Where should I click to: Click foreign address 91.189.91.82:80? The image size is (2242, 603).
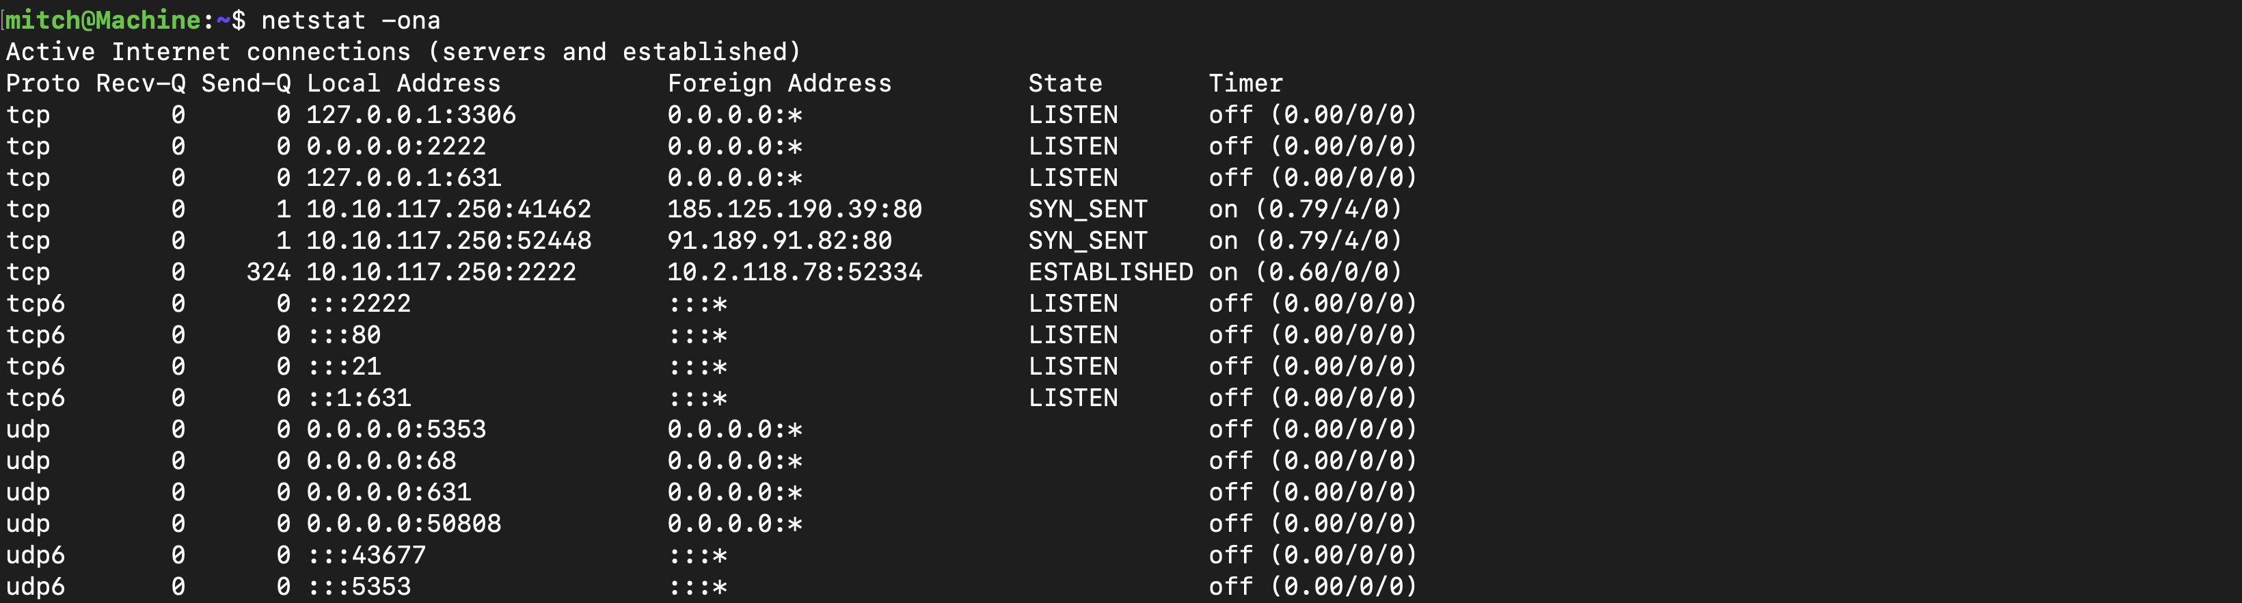pos(780,240)
